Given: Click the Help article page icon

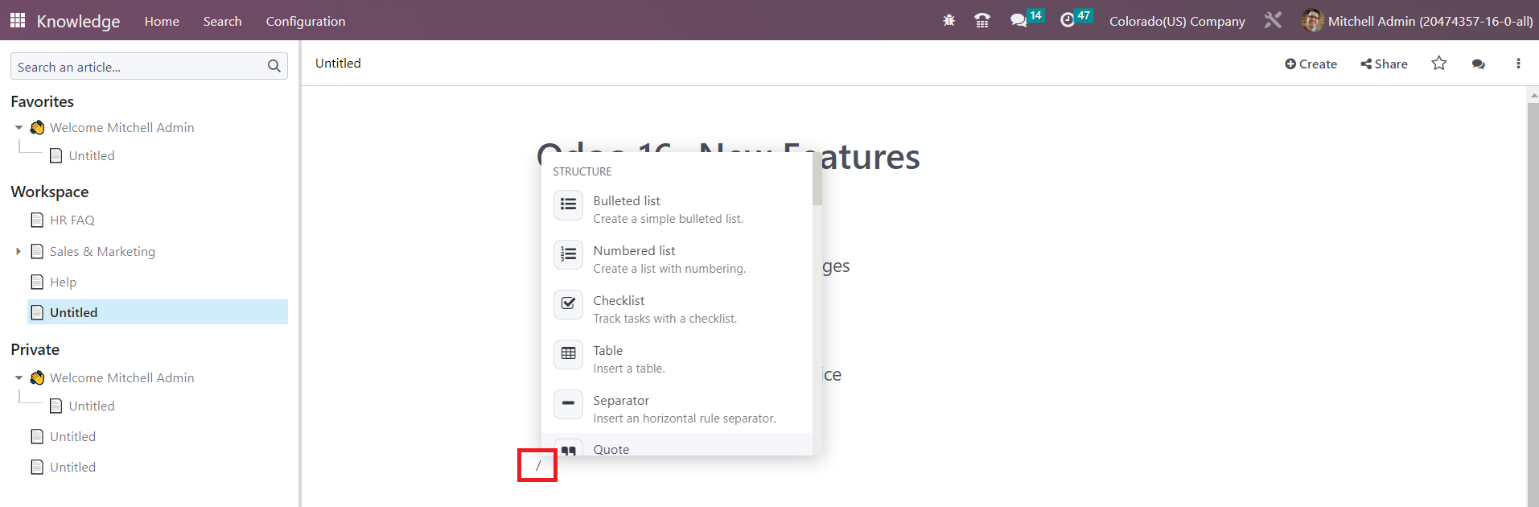Looking at the screenshot, I should [37, 282].
